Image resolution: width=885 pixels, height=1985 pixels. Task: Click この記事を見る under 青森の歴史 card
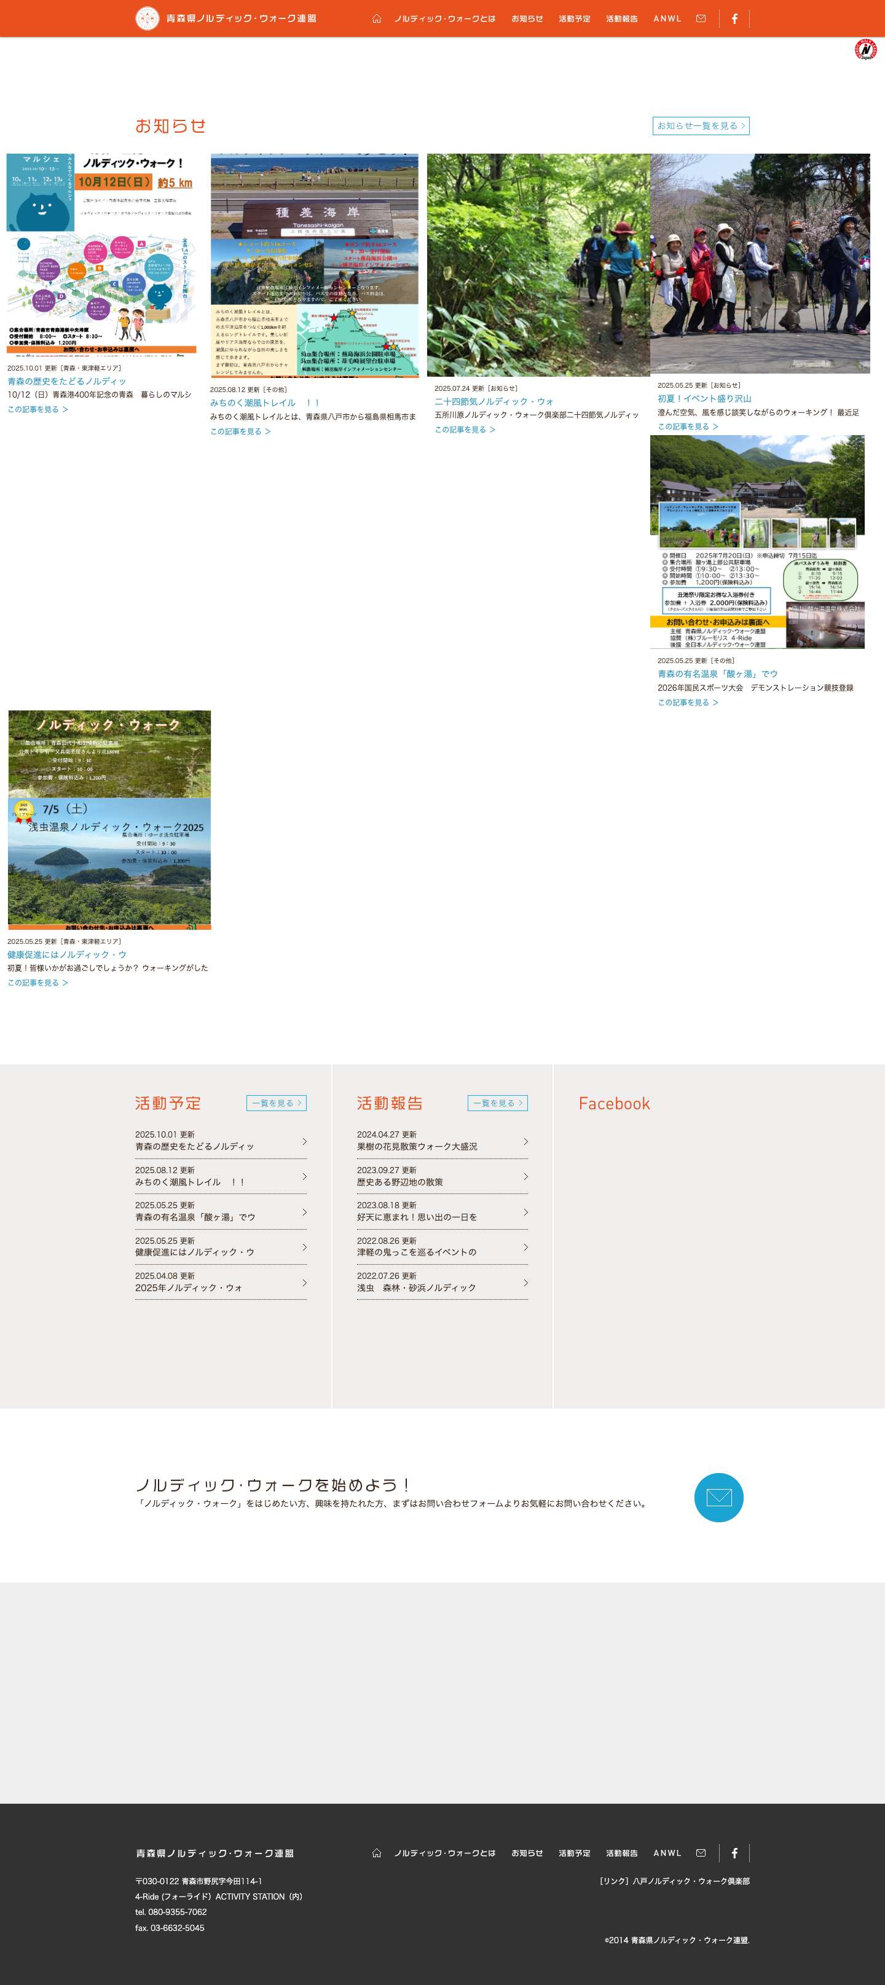coord(37,409)
